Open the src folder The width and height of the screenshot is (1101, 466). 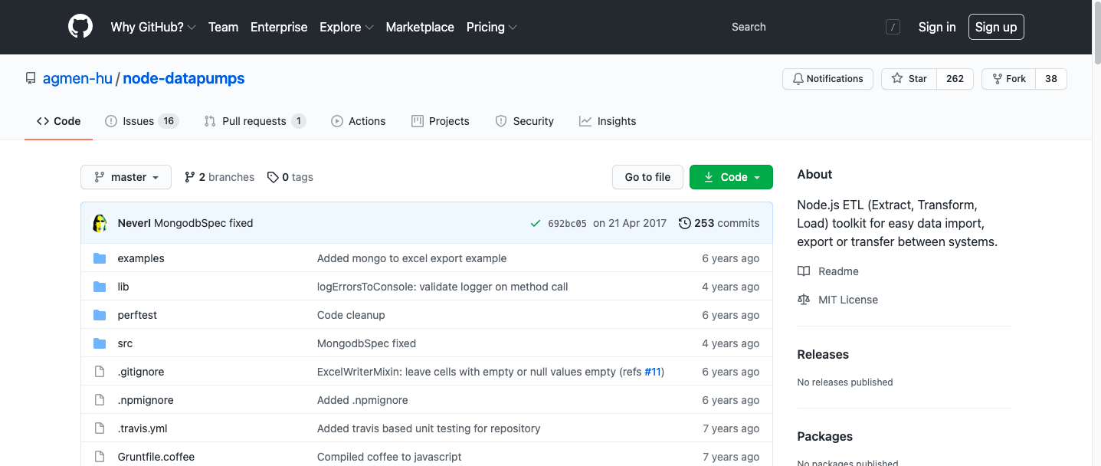(x=125, y=343)
